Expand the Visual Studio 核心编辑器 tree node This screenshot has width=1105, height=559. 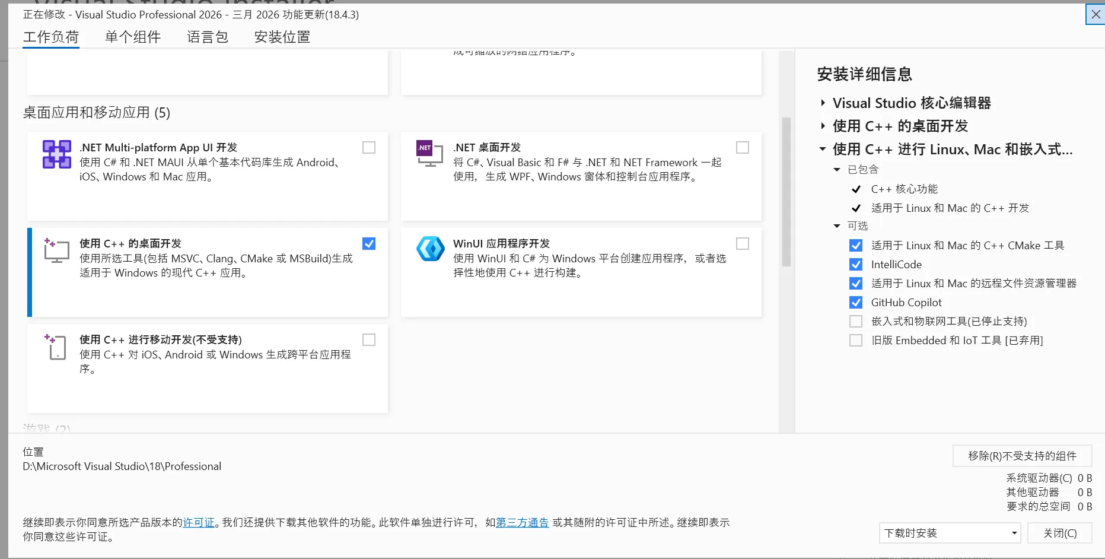(823, 103)
